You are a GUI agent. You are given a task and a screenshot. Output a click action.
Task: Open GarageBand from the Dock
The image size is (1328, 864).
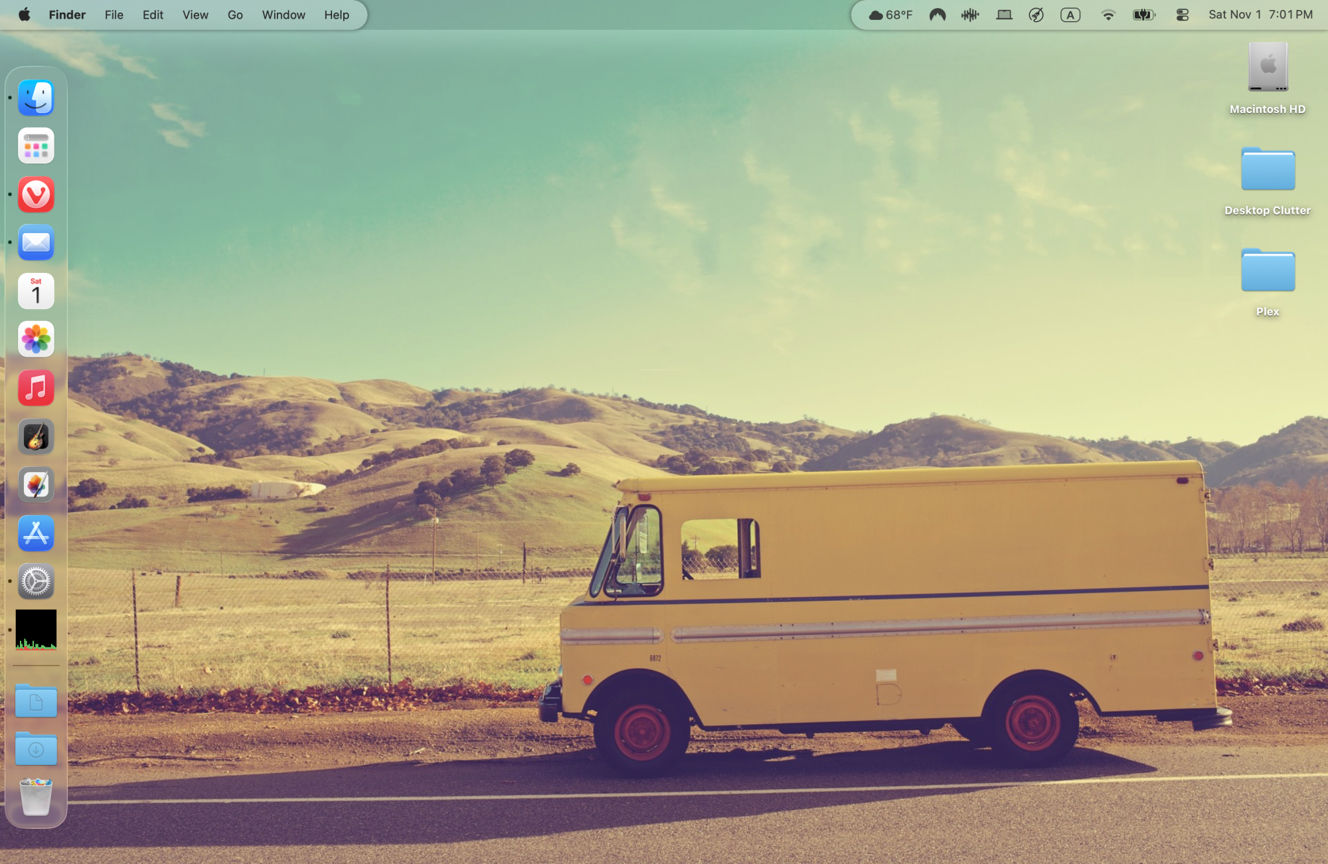[x=36, y=436]
